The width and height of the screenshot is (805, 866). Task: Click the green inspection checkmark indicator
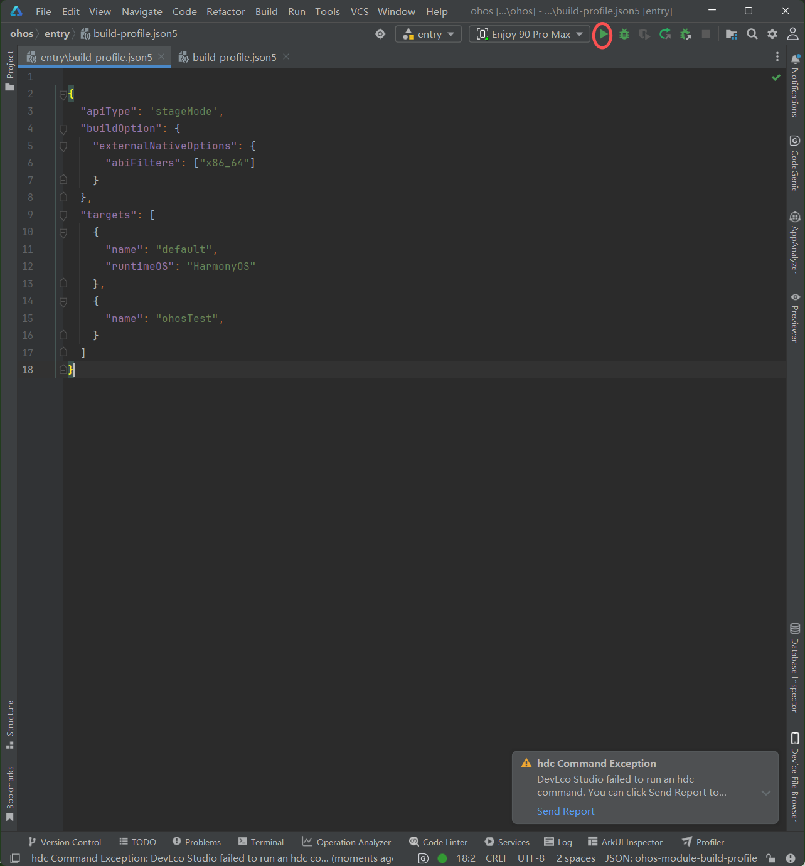coord(776,77)
